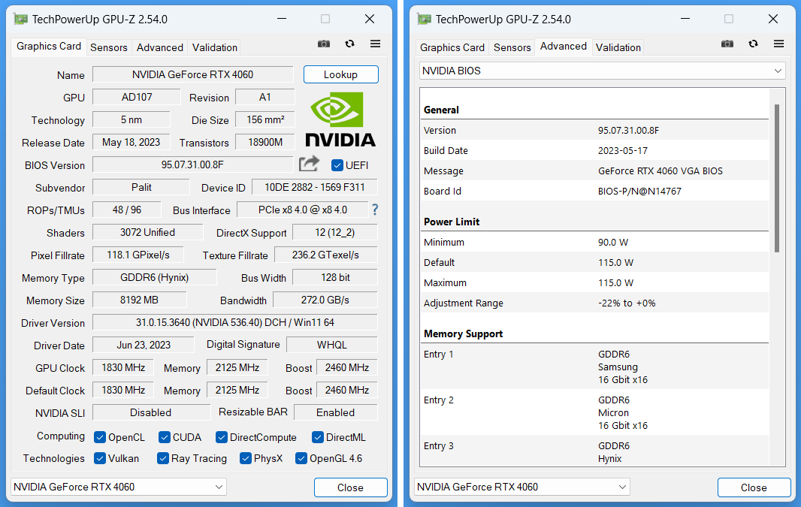Click the NVIDIA logo
Viewport: 801px width, 507px height.
[340, 119]
